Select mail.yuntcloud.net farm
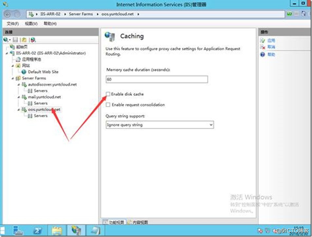This screenshot has width=312, height=237. [45, 97]
